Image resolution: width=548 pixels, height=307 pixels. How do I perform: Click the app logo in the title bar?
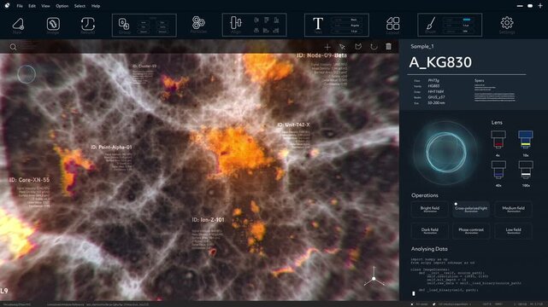tap(7, 6)
